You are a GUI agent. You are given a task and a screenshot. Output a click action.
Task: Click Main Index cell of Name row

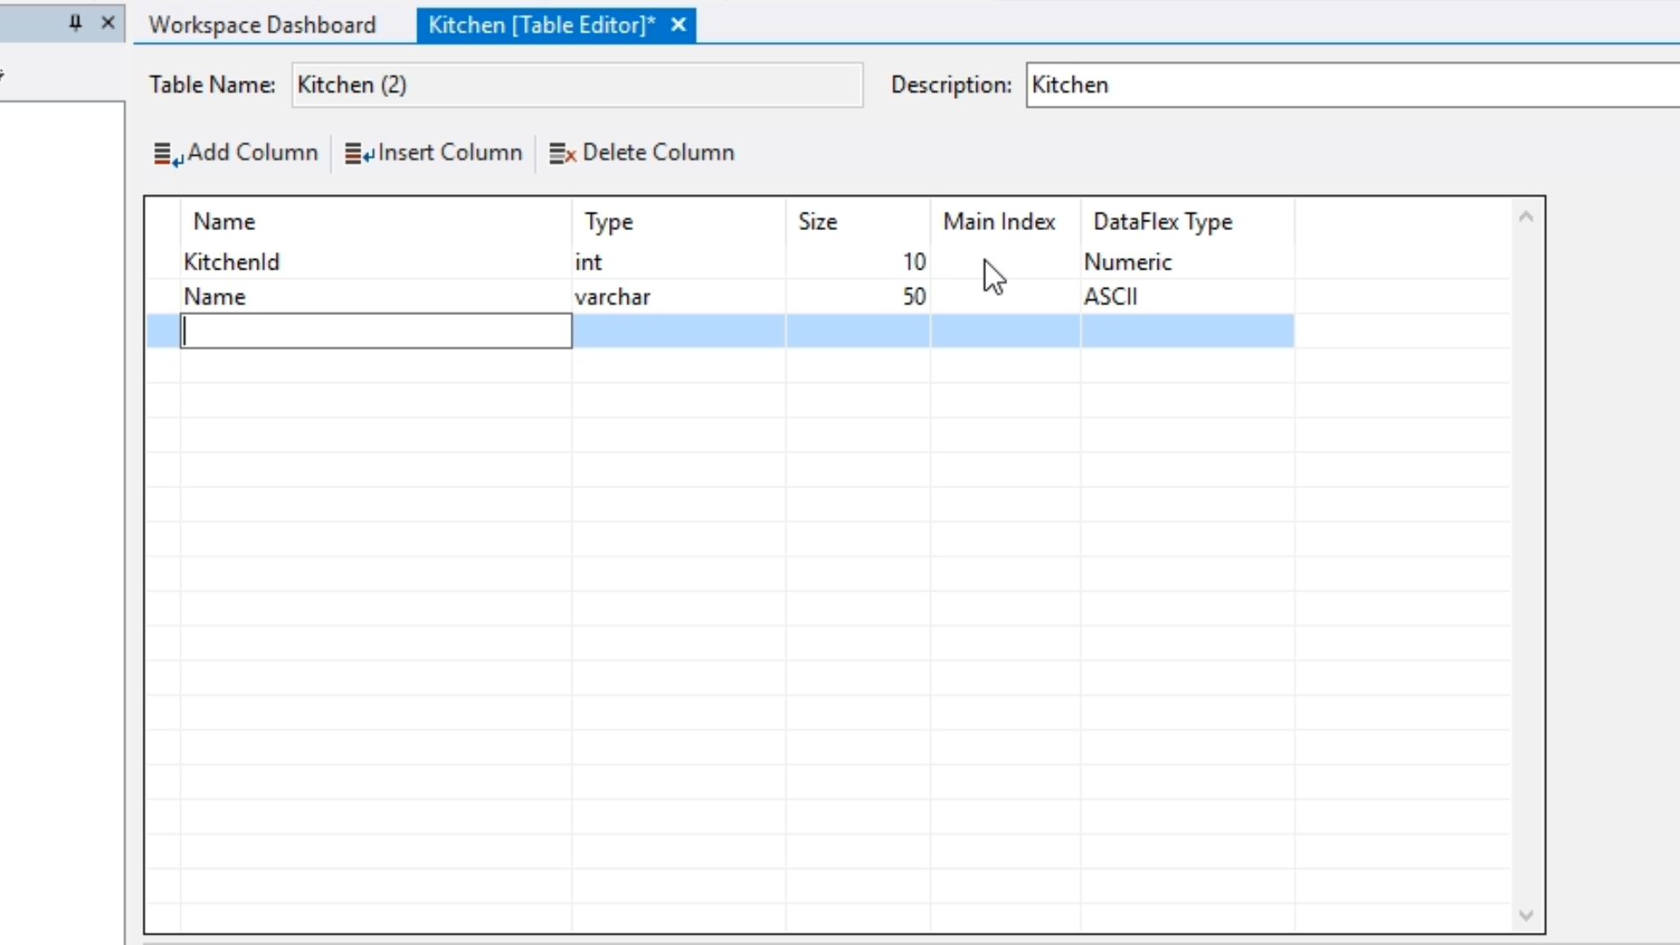(1004, 297)
